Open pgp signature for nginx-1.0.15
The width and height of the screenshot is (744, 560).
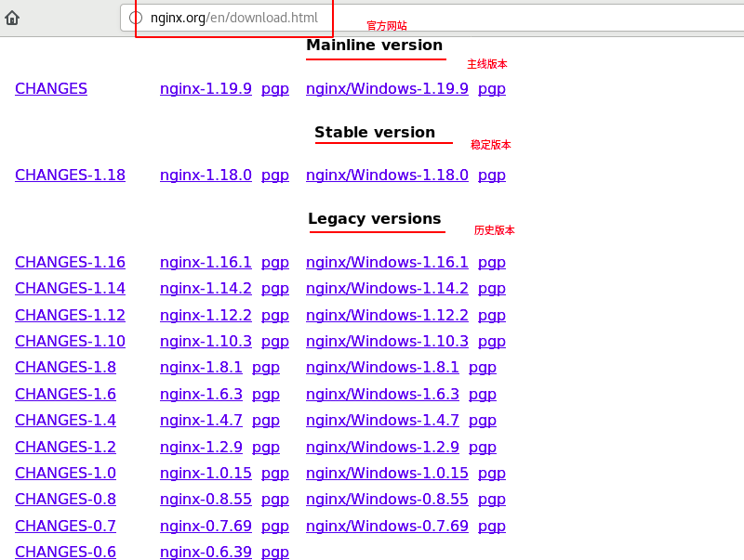(x=275, y=474)
